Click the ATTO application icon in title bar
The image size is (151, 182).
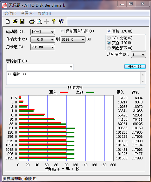(5, 5)
